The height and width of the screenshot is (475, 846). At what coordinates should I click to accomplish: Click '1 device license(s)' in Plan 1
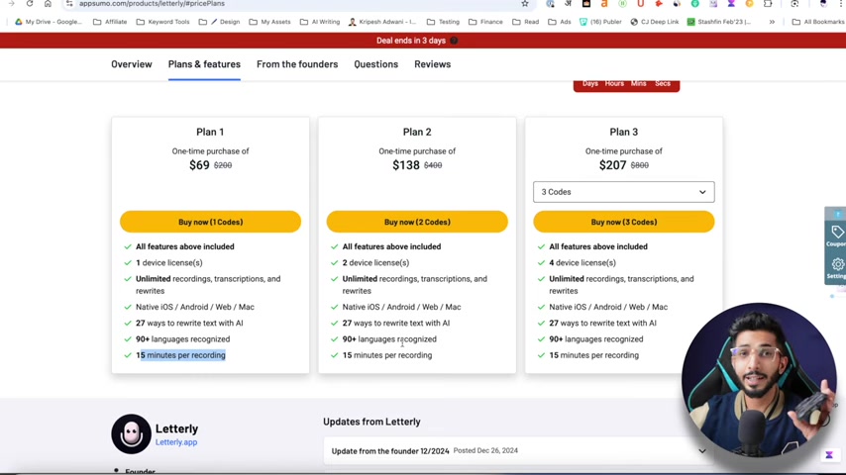pyautogui.click(x=168, y=262)
